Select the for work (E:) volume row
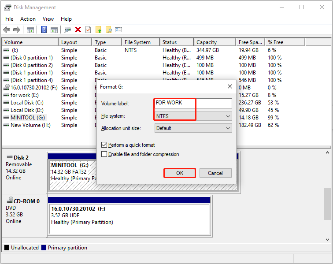This screenshot has height=264, width=333. (x=24, y=95)
